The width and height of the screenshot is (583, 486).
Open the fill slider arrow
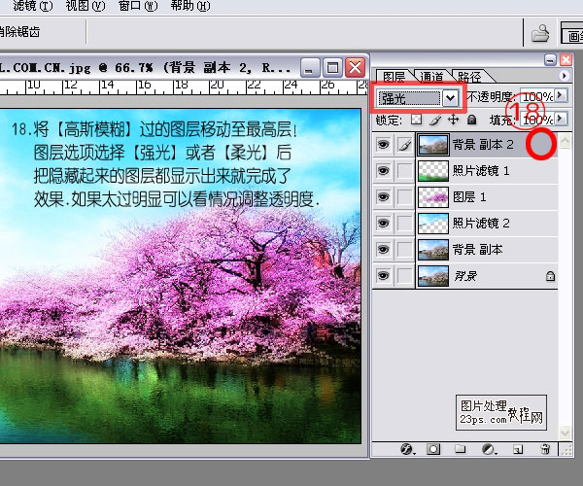pos(560,119)
